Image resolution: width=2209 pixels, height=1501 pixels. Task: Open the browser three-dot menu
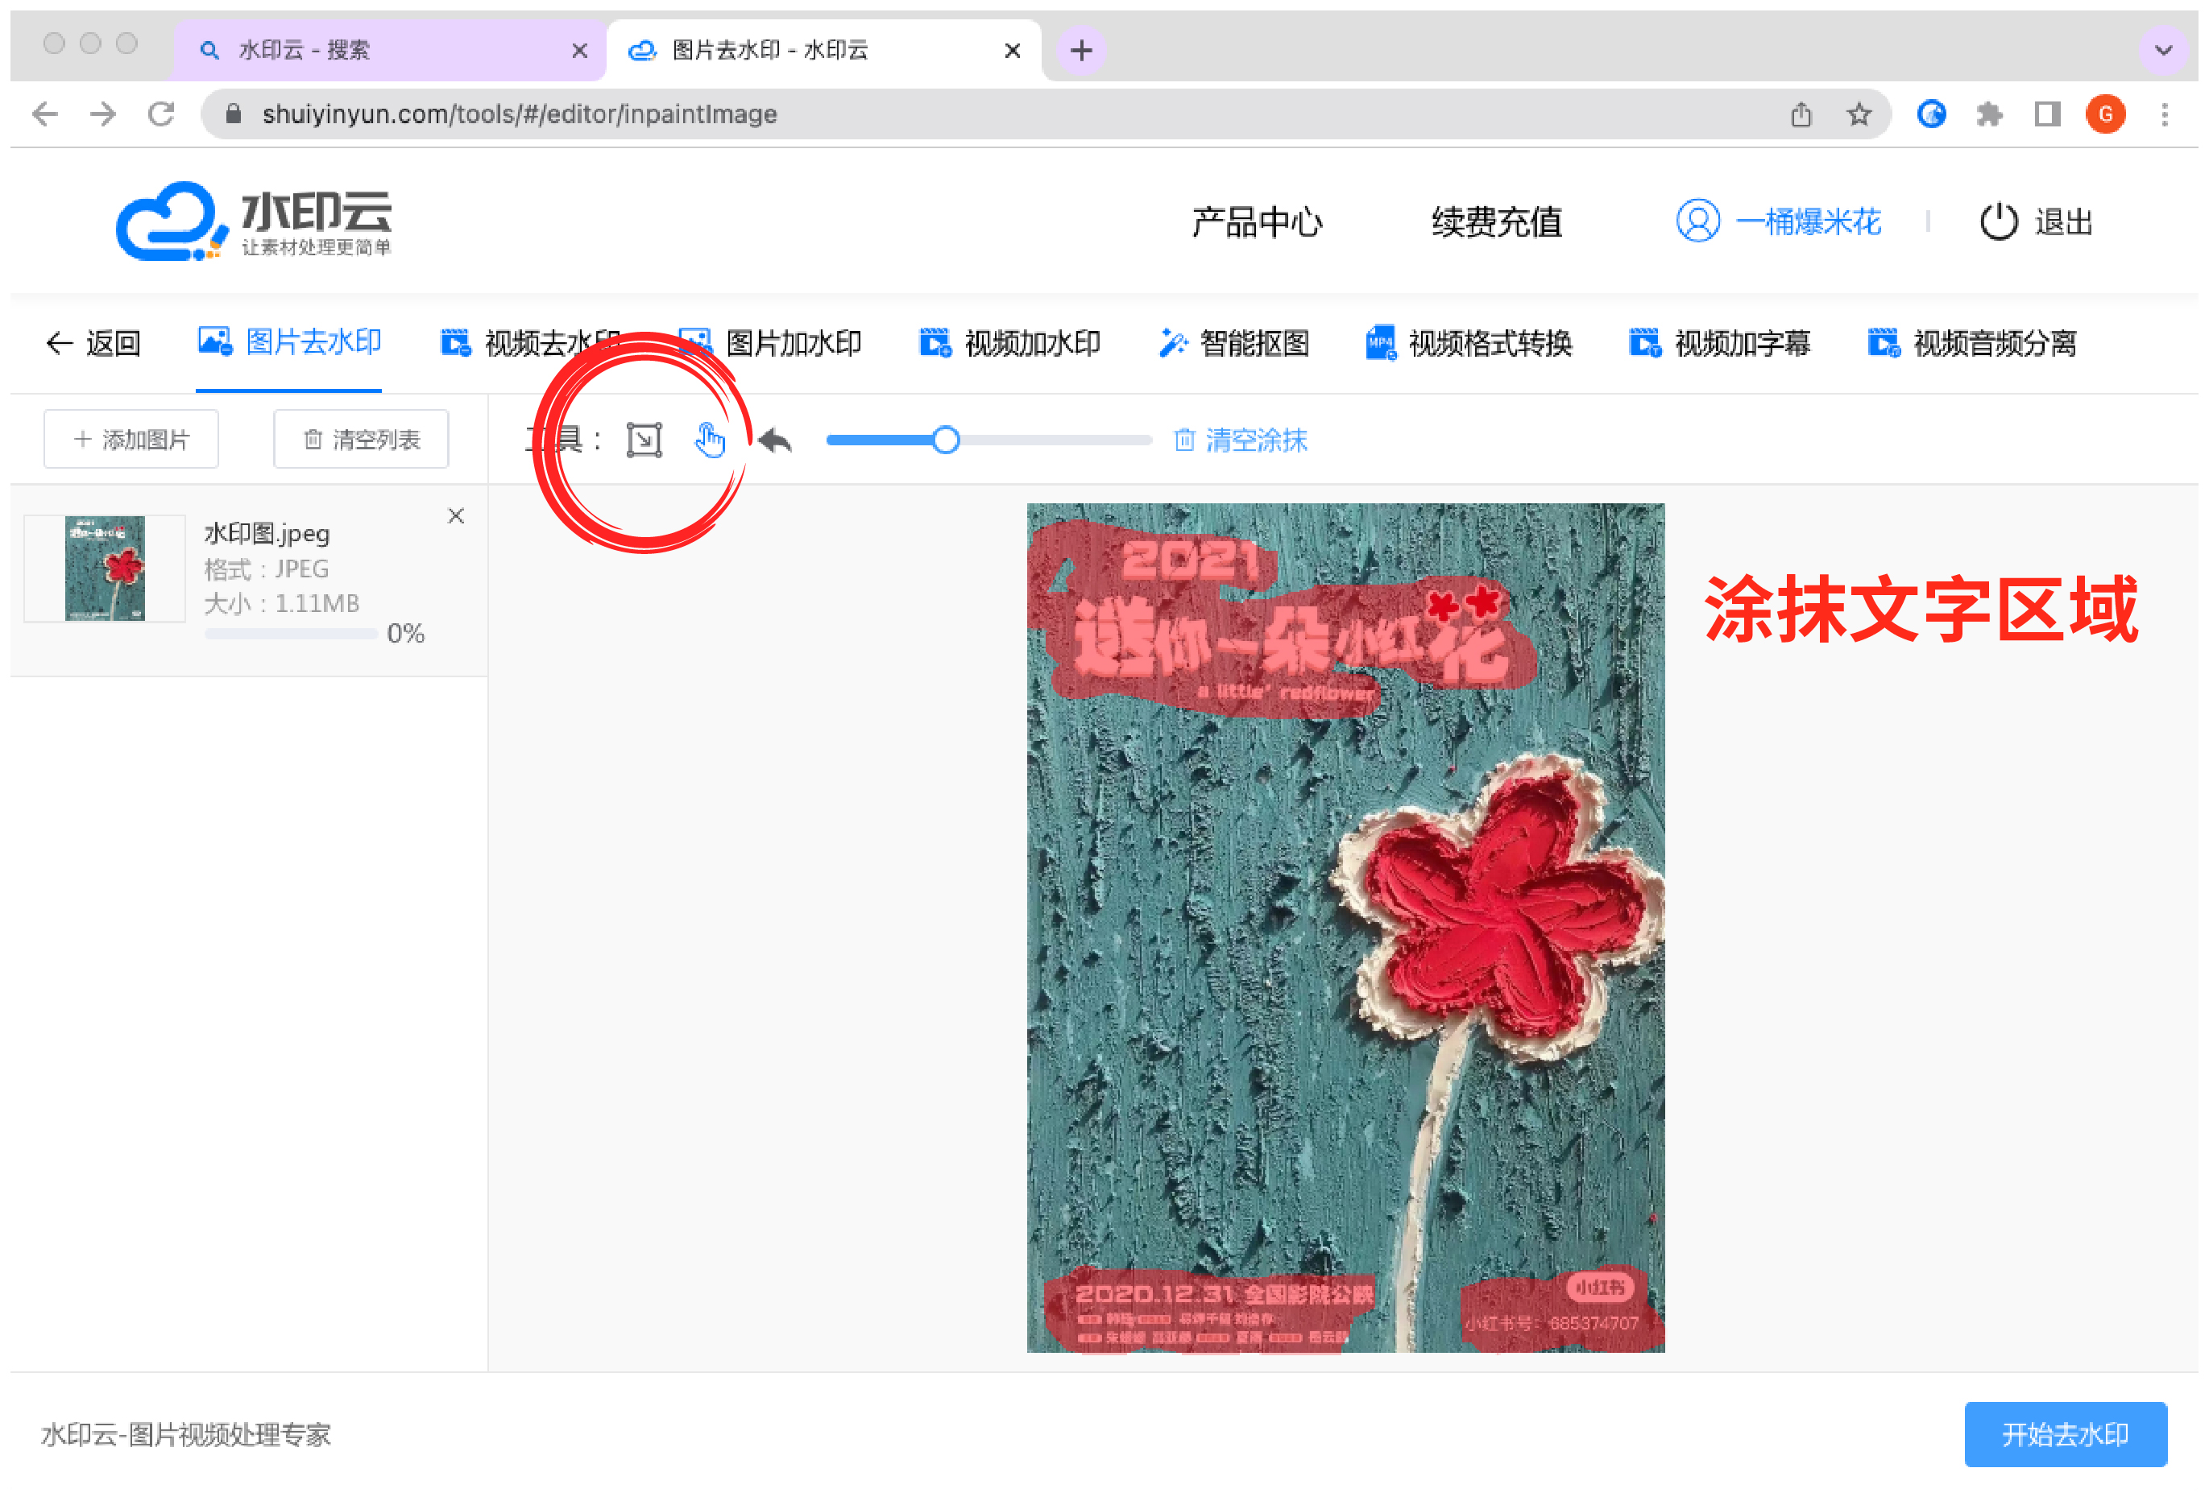coord(2165,114)
